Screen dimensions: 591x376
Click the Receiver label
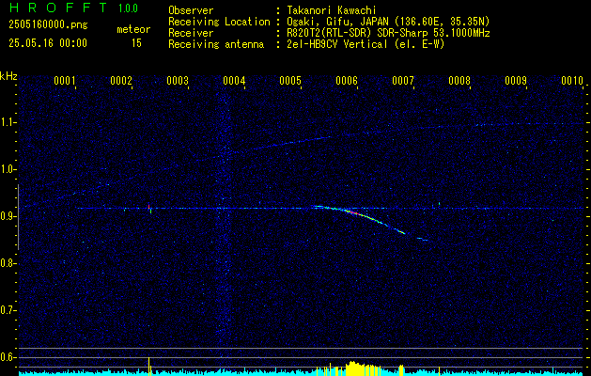pyautogui.click(x=191, y=33)
